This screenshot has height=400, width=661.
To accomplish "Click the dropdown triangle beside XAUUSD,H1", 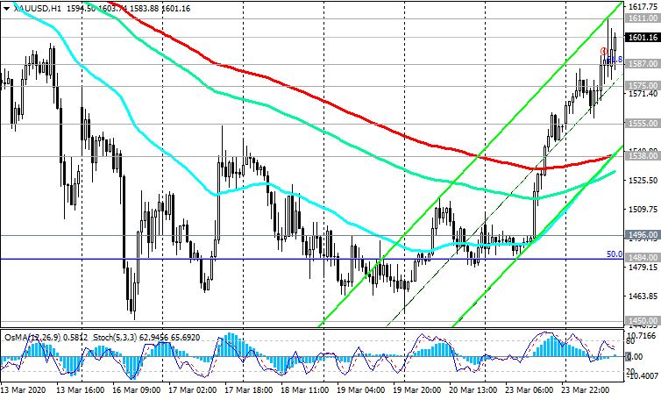I will 6,6.
